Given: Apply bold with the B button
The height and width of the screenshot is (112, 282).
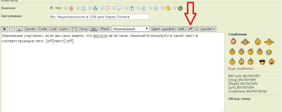Looking at the screenshot, I should pyautogui.click(x=5, y=29).
